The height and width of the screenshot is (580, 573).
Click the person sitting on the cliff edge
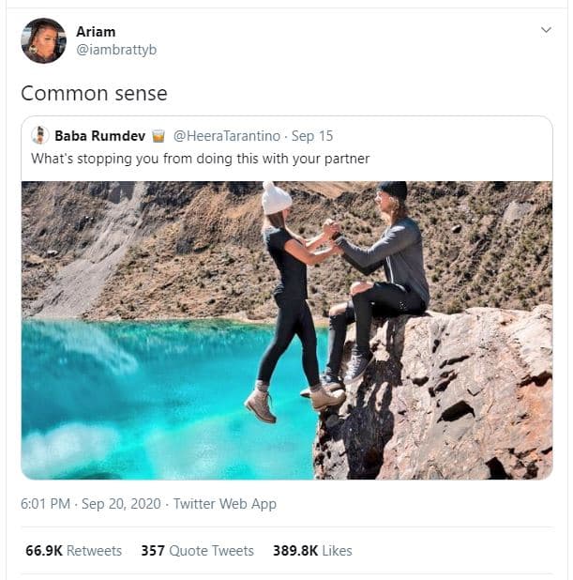coord(383,272)
